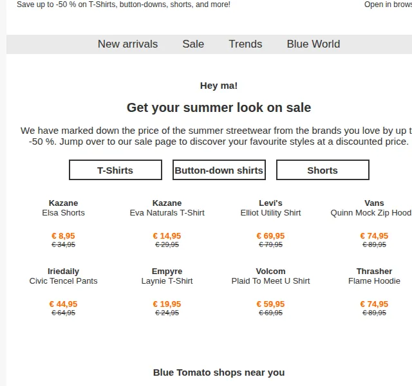
Task: Open Kazane Elsa Shorts product
Action: (x=63, y=208)
